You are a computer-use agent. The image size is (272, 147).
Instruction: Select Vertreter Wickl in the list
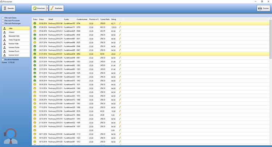coord(16,55)
